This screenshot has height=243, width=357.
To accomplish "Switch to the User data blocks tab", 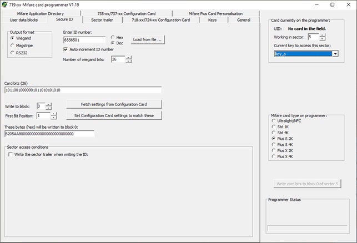I will [24, 20].
